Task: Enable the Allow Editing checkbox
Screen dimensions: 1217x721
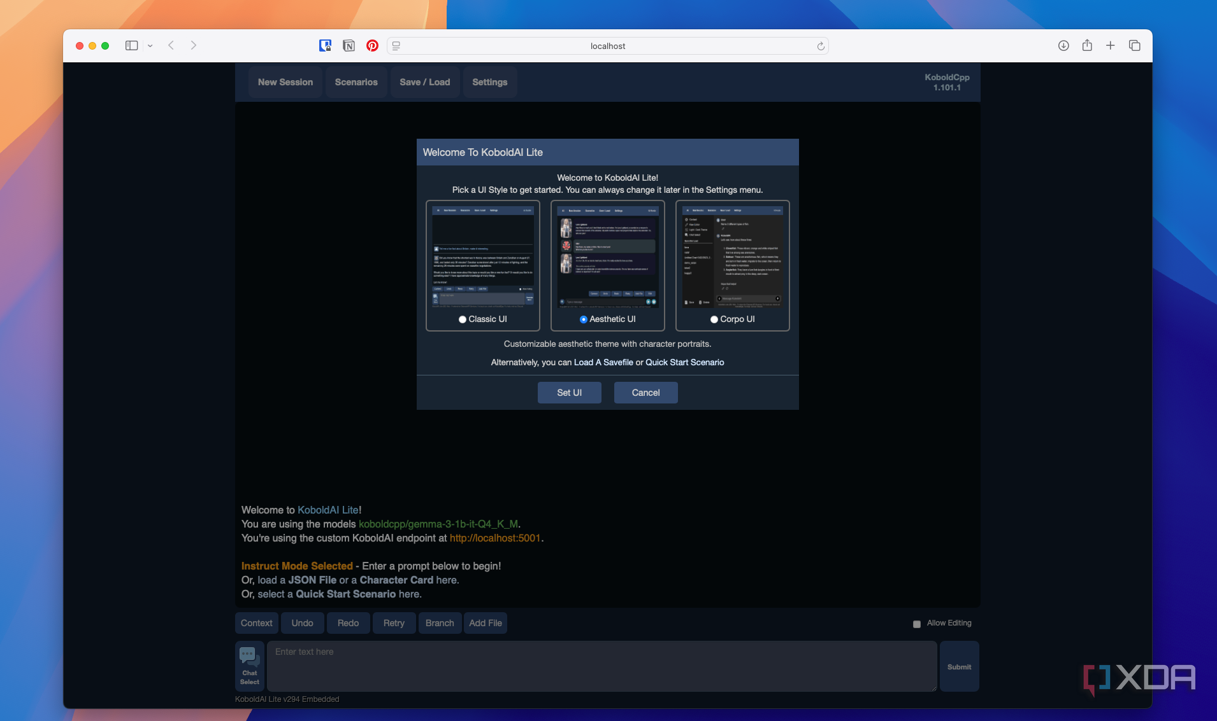Action: coord(916,624)
